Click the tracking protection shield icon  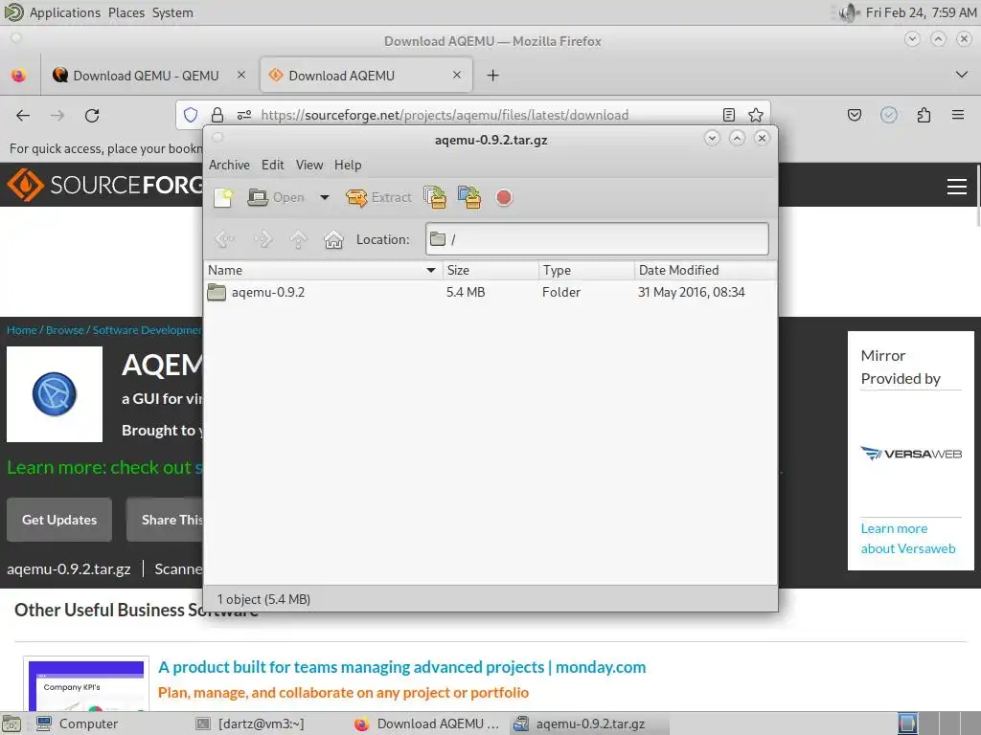191,115
